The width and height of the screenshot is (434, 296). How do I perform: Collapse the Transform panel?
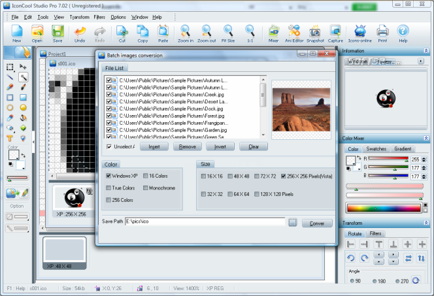click(x=426, y=223)
